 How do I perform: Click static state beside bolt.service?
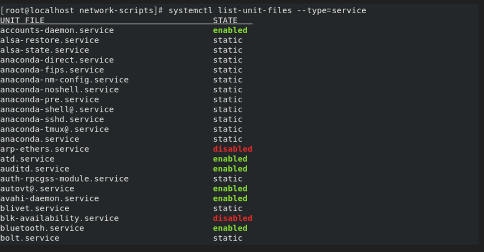click(227, 238)
